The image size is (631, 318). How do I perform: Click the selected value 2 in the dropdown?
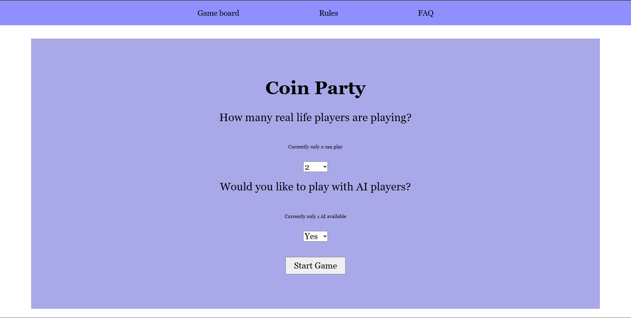pyautogui.click(x=307, y=167)
